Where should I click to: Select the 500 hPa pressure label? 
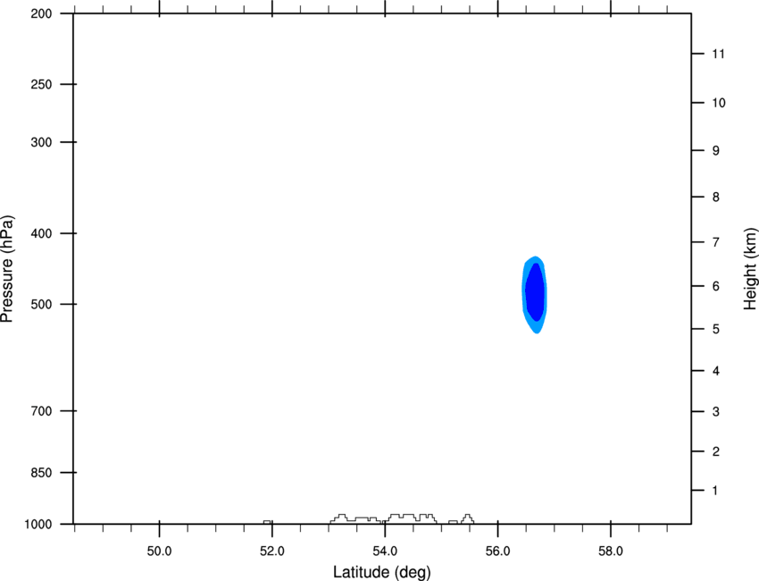(x=41, y=304)
